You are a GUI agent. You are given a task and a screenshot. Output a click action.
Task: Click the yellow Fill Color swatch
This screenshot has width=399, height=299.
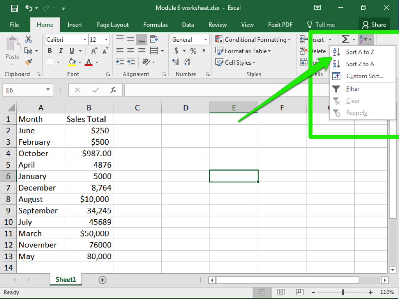[x=72, y=63]
